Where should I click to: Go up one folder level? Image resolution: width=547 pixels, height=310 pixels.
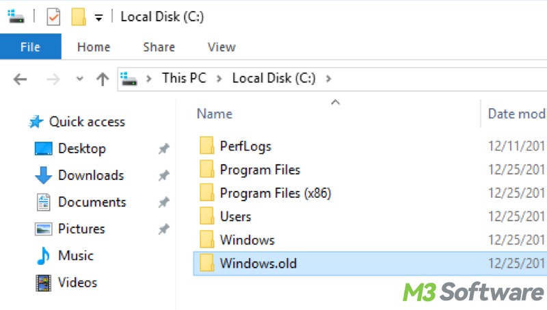coord(103,79)
